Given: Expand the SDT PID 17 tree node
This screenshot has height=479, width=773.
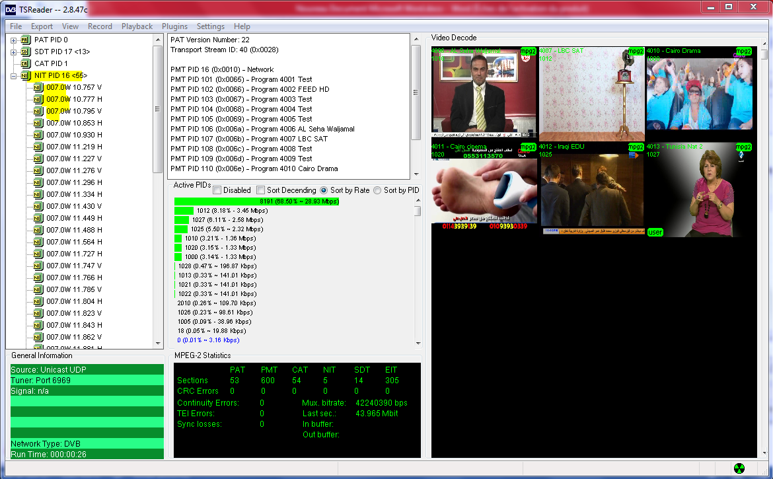Looking at the screenshot, I should (x=14, y=52).
